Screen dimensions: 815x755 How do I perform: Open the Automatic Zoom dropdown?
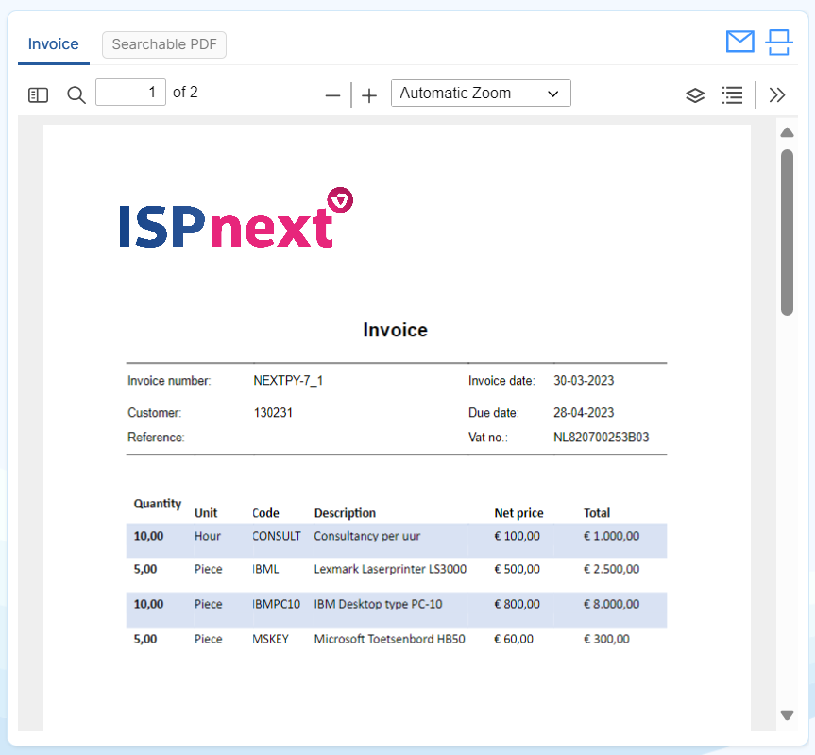point(481,94)
